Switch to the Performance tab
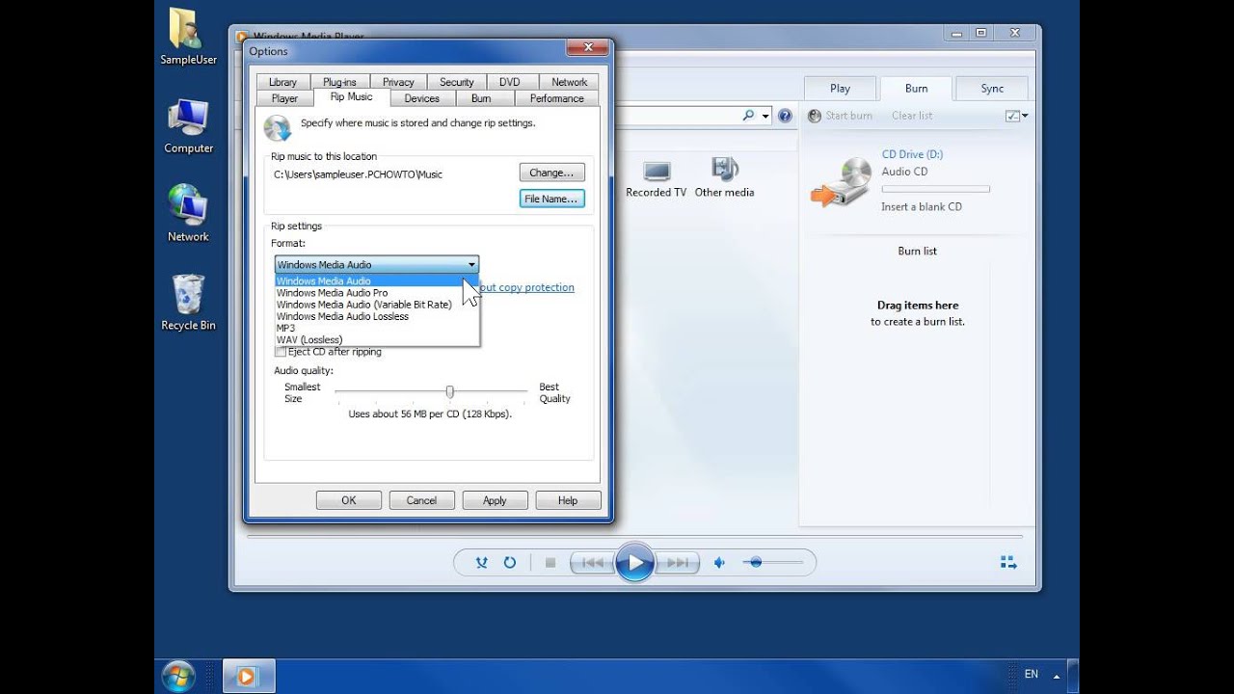 pyautogui.click(x=557, y=98)
